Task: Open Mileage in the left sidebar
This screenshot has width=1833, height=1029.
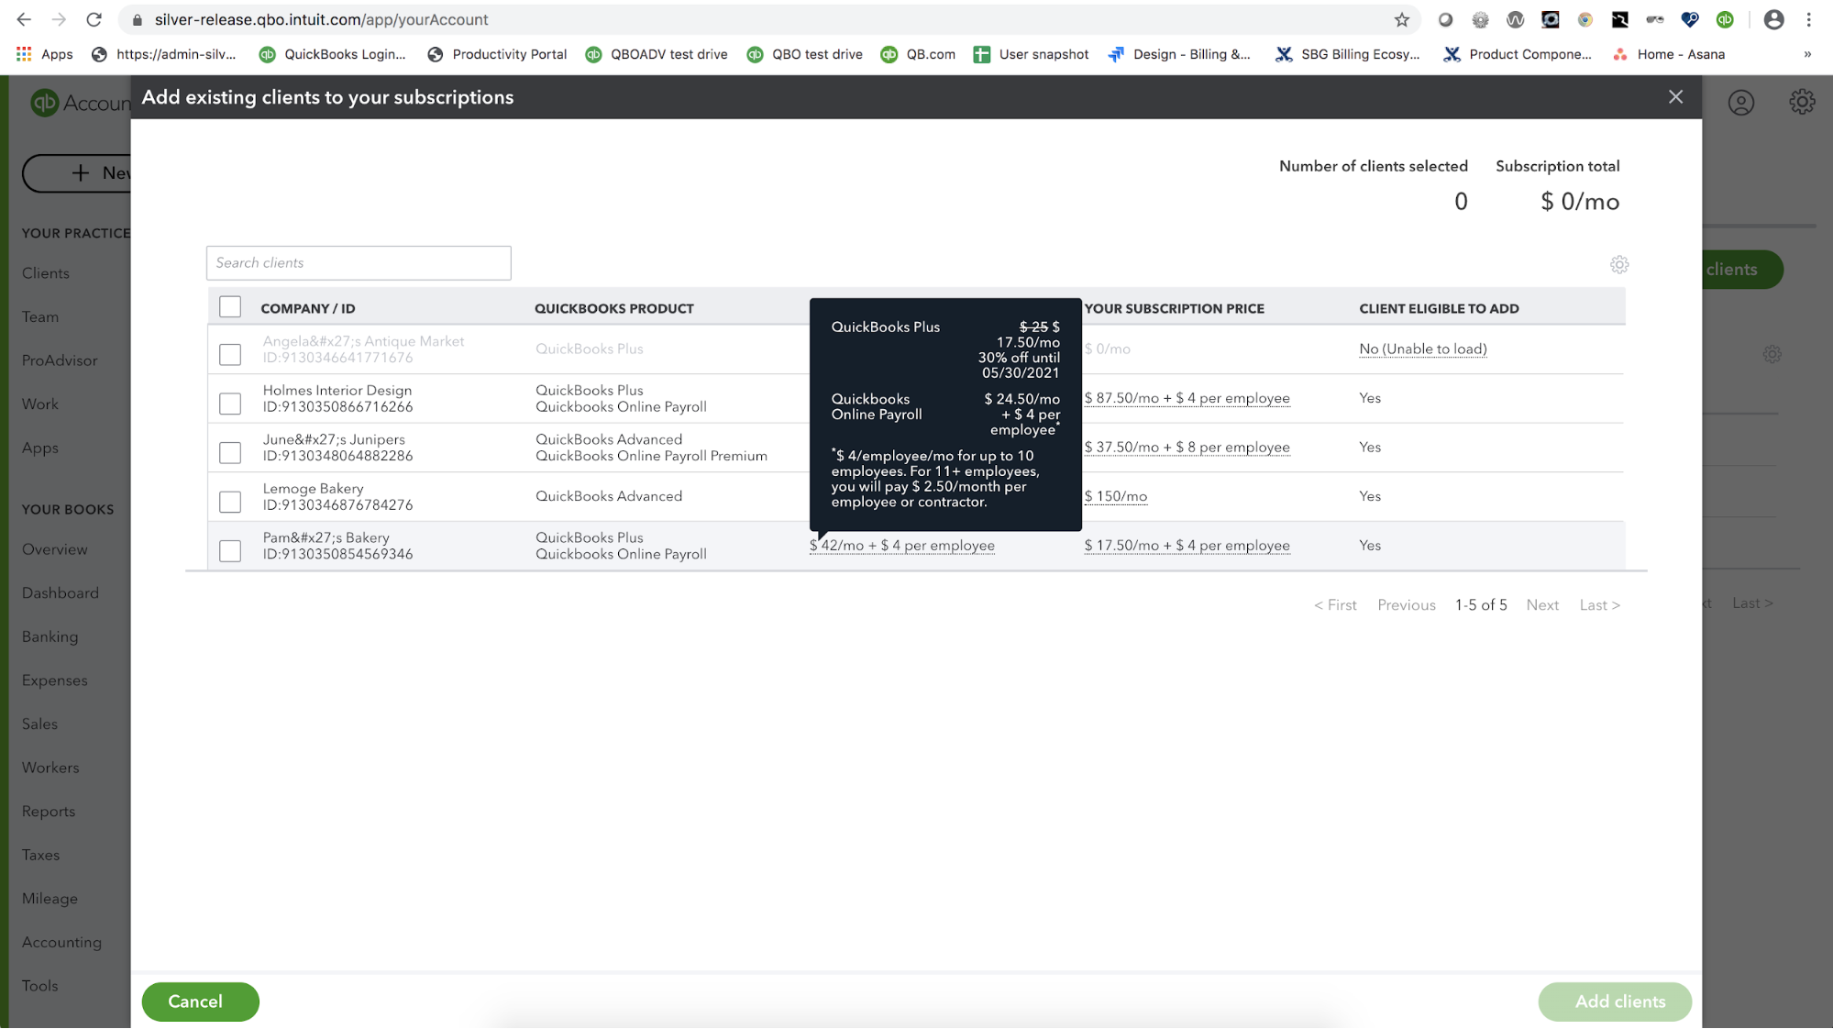Action: point(50,899)
